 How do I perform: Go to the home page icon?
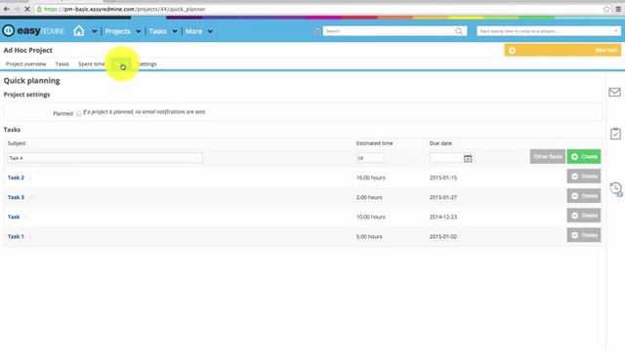[79, 30]
